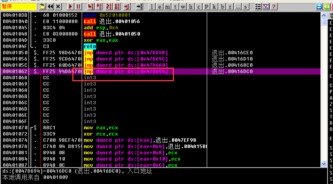Click address 00401070 in address column
This screenshot has height=184, width=333.
(x=15, y=128)
